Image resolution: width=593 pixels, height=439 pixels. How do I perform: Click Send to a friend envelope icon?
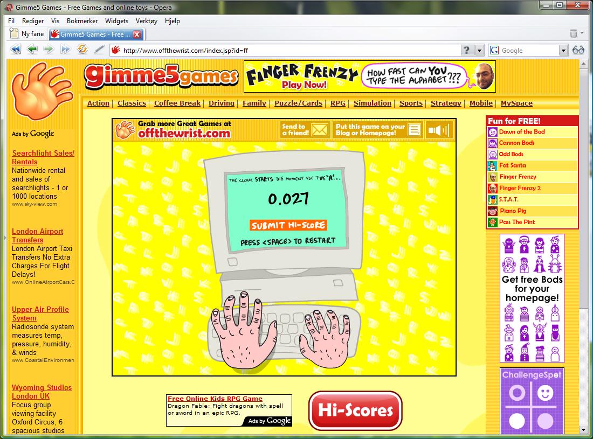tap(320, 130)
